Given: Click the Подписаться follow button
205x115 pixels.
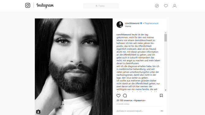Looking at the screenshot, I should (x=151, y=23).
